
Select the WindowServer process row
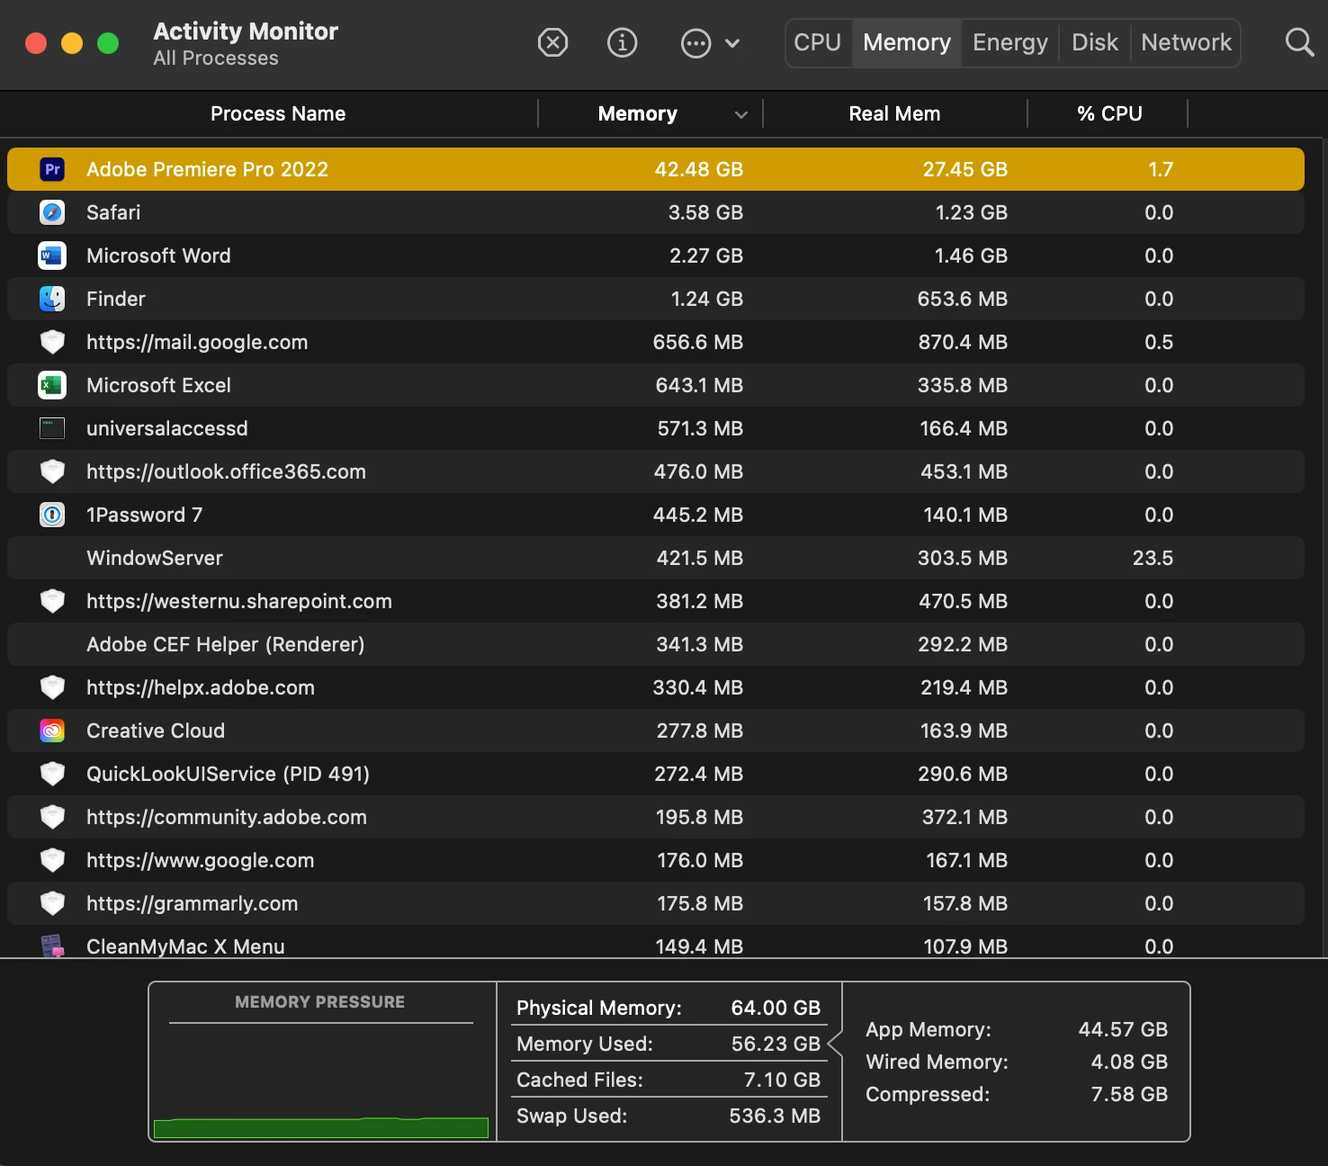click(x=656, y=558)
